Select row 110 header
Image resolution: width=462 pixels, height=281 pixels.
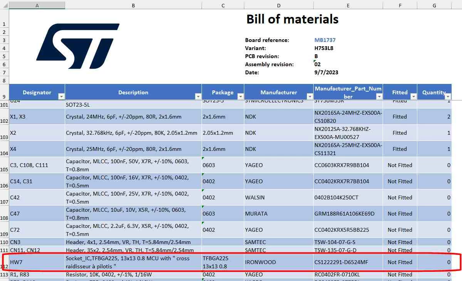(4, 242)
